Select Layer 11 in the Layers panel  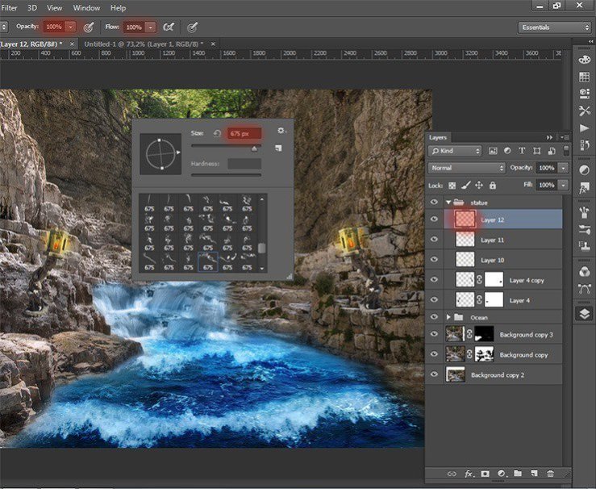492,240
